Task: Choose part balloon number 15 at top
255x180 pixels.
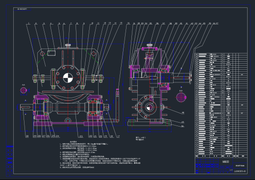Action: pyautogui.click(x=121, y=23)
